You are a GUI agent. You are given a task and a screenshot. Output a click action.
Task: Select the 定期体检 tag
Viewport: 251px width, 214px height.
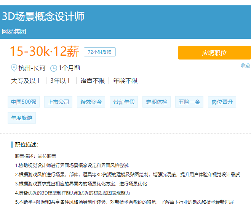[157, 102]
